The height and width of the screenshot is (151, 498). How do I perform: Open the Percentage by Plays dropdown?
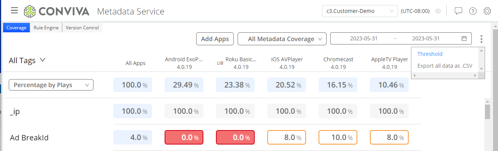[x=51, y=85]
